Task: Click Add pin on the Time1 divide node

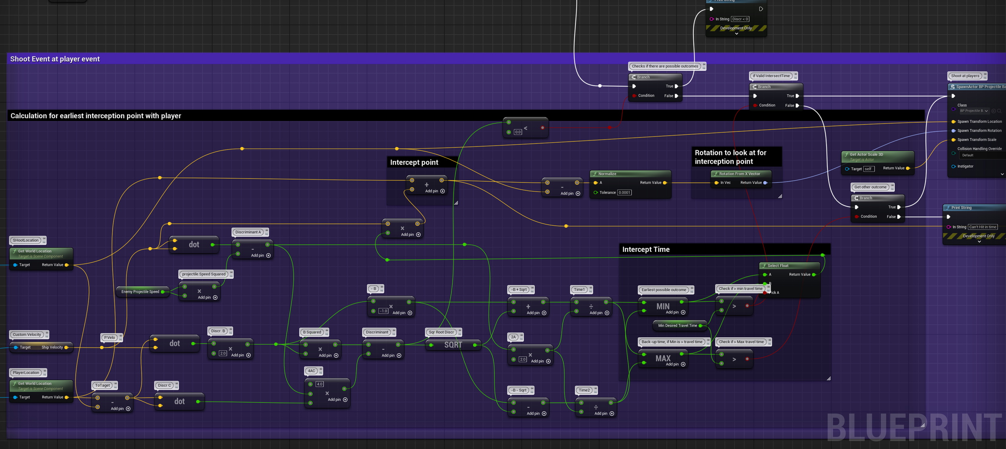Action: click(599, 313)
